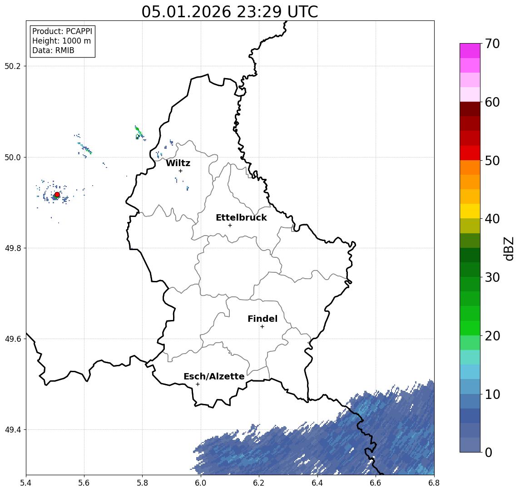520x492 pixels.
Task: Click the latitude tick label 49.8
Action: click(x=12, y=248)
